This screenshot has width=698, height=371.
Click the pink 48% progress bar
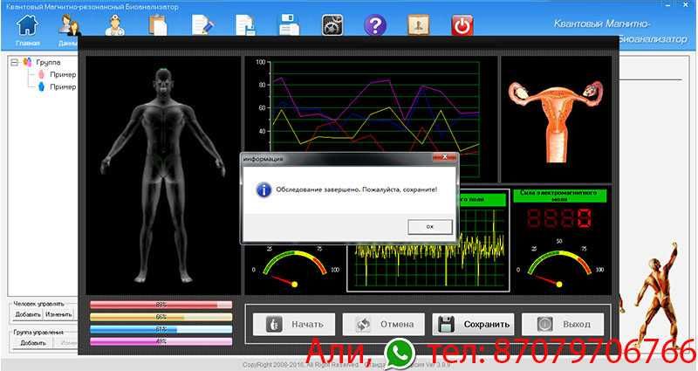point(161,341)
